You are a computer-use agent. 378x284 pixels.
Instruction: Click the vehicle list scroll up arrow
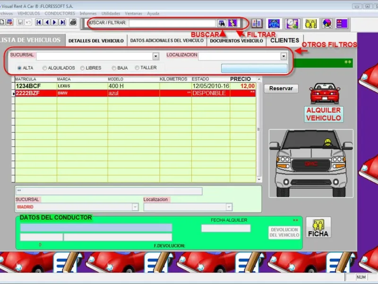tap(259, 79)
